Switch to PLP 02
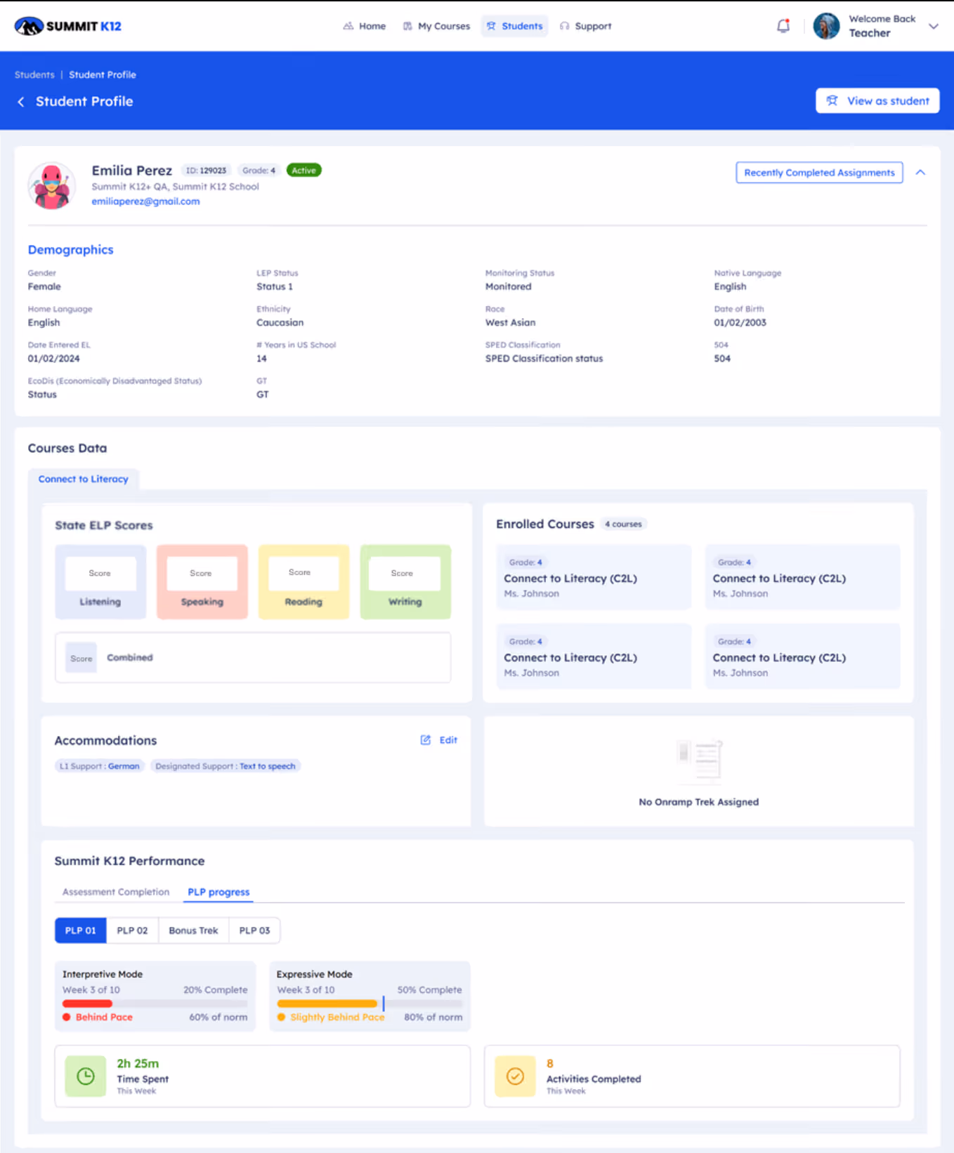The width and height of the screenshot is (954, 1153). [132, 930]
